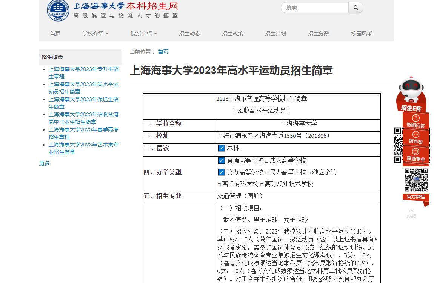Image resolution: width=434 pixels, height=283 pixels.
Task: Click the 官方微信 label banner
Action: pos(416,197)
